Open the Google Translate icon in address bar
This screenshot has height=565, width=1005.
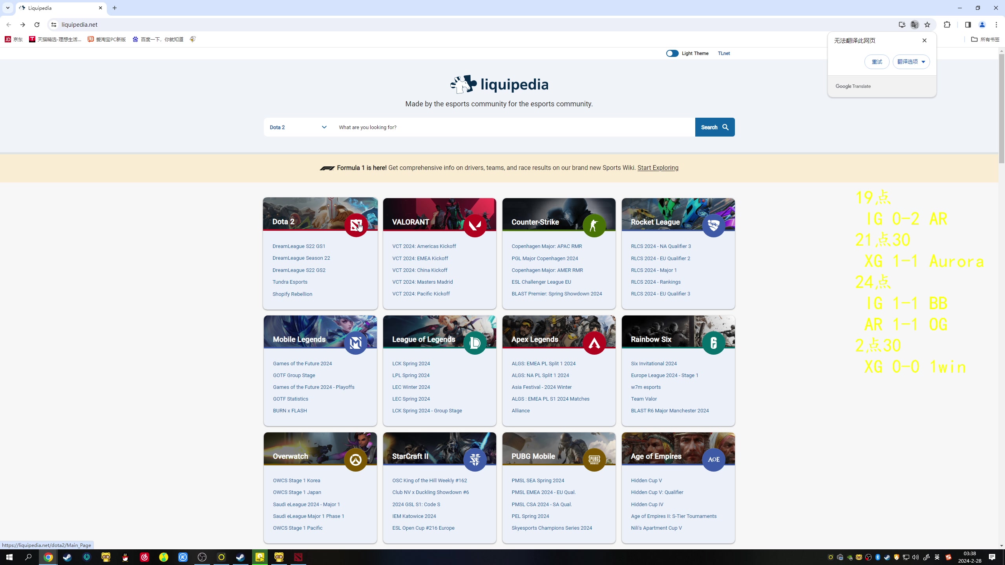click(915, 25)
